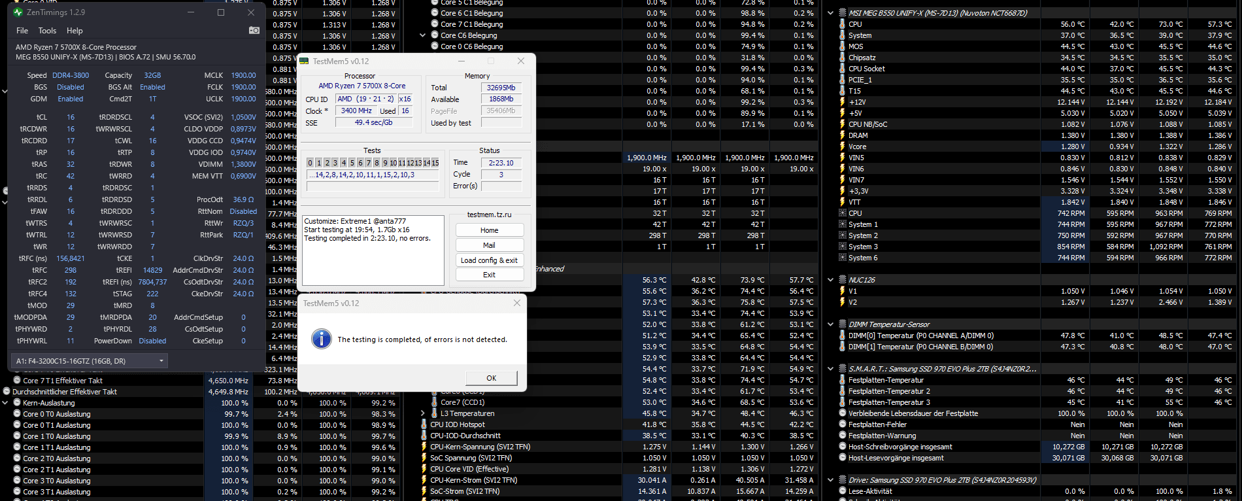Image resolution: width=1242 pixels, height=501 pixels.
Task: Close the TestMem5 completion message dialog
Action: (517, 303)
